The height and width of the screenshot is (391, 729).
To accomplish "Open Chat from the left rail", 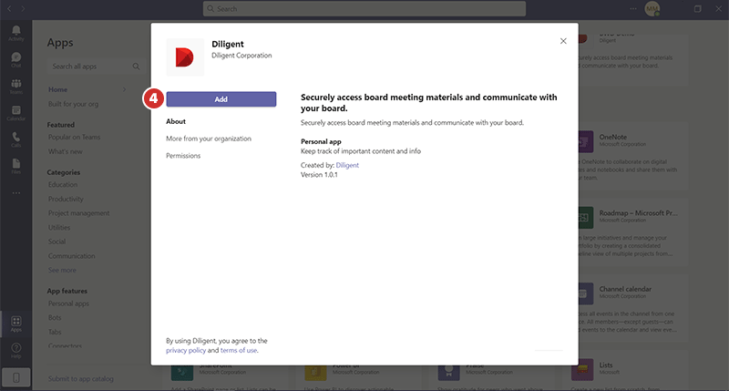I will coord(15,59).
